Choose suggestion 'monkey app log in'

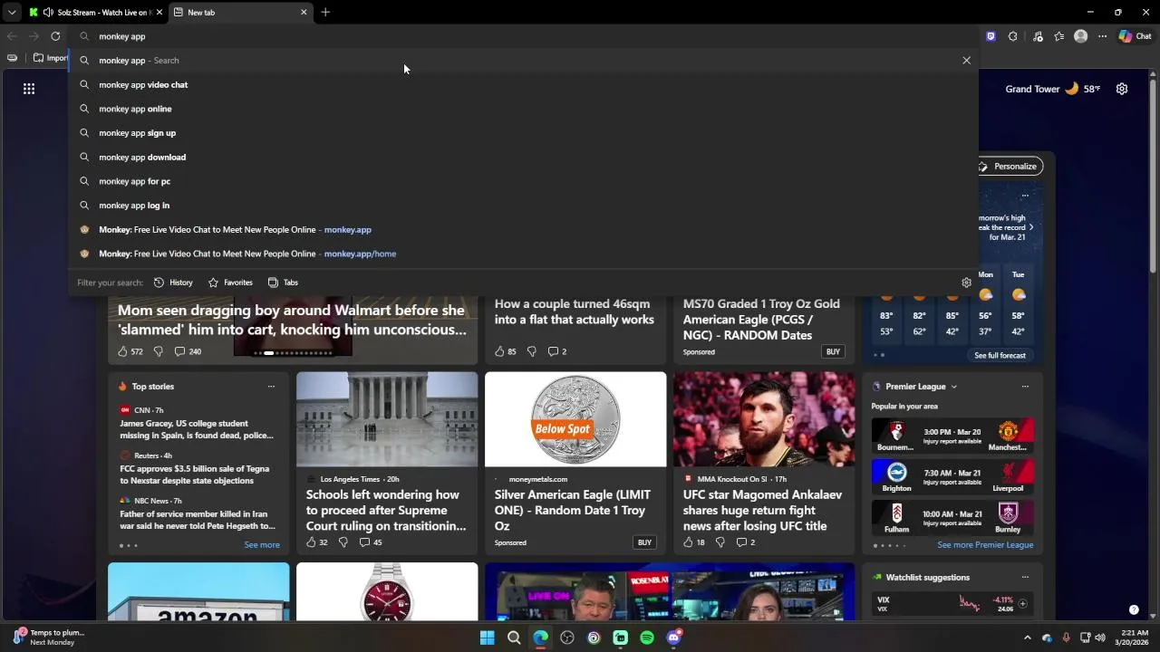coord(524,206)
